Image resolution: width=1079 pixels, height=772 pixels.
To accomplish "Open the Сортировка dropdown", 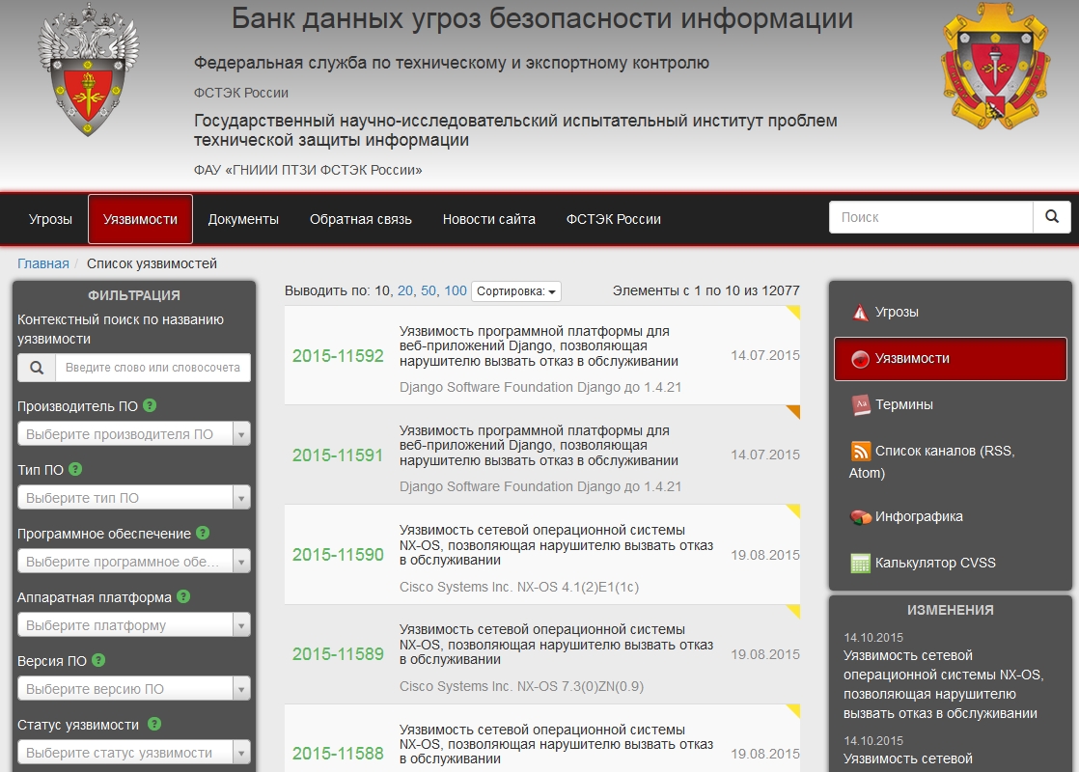I will 516,291.
